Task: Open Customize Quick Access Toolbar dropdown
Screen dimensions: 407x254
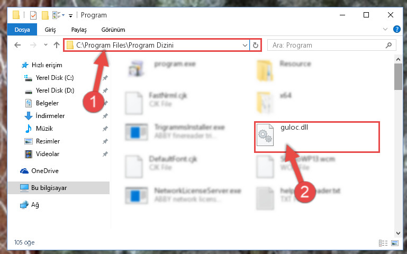Action: pos(70,16)
